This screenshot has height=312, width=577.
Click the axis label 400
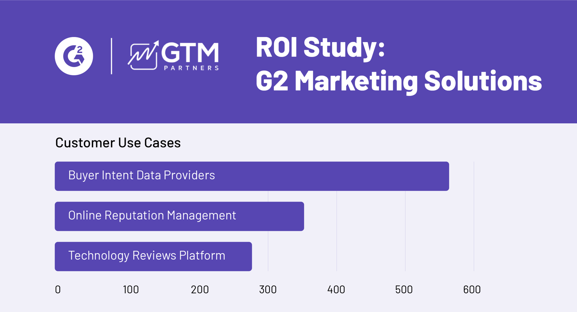(x=336, y=290)
